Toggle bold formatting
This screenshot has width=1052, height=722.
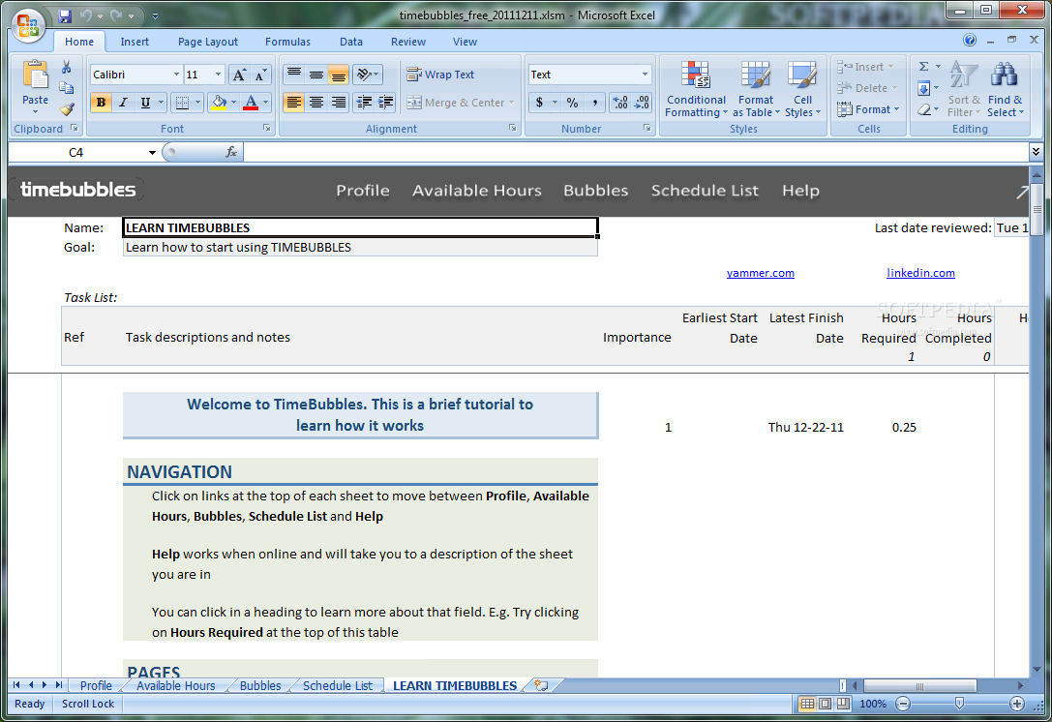tap(101, 103)
